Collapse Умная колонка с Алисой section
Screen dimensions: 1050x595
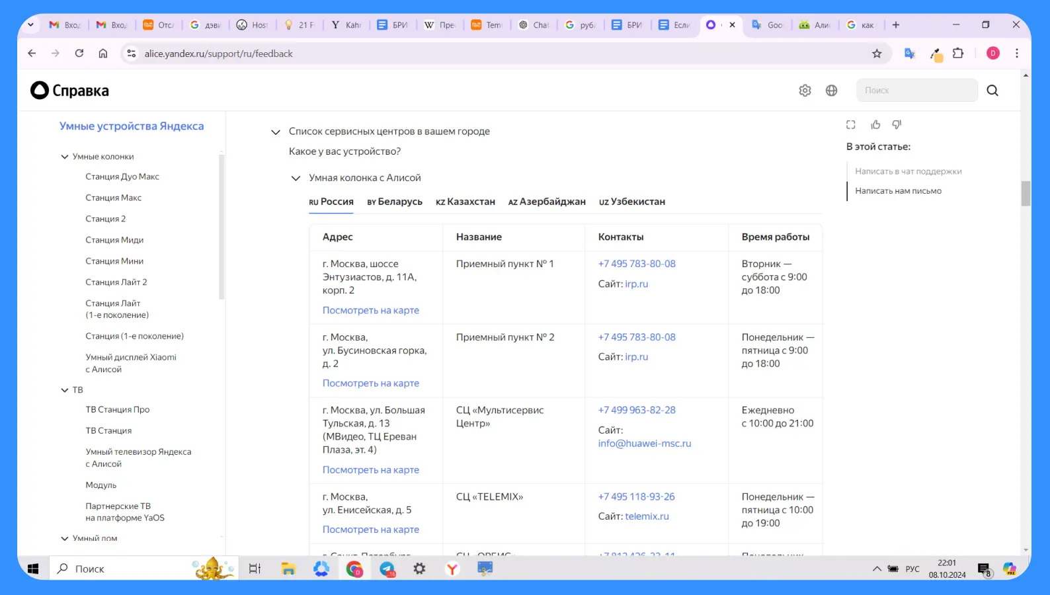point(296,178)
